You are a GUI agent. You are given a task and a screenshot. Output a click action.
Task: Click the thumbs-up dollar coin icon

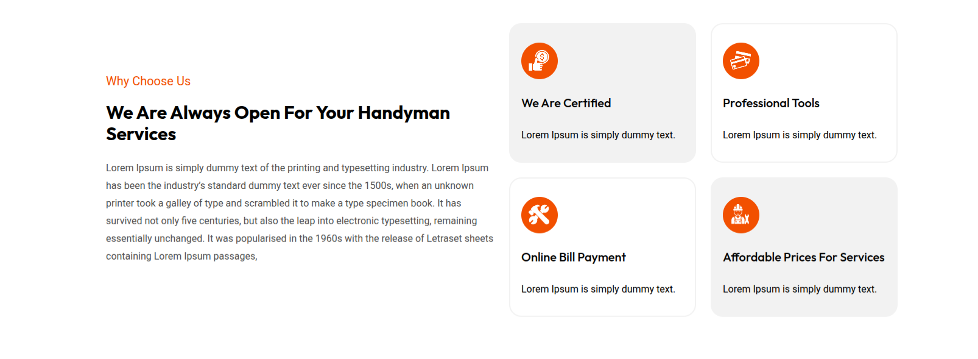pos(539,61)
